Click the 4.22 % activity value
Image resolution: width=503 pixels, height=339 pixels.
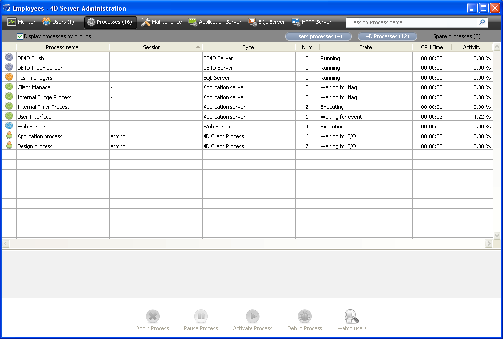[x=482, y=117]
